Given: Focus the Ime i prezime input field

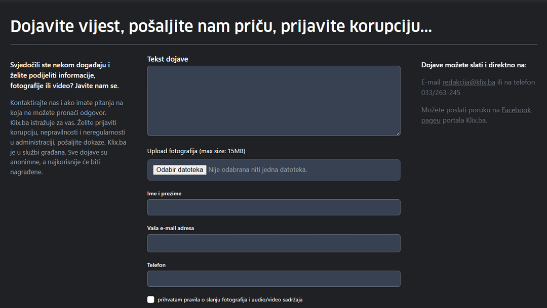Looking at the screenshot, I should tap(273, 207).
